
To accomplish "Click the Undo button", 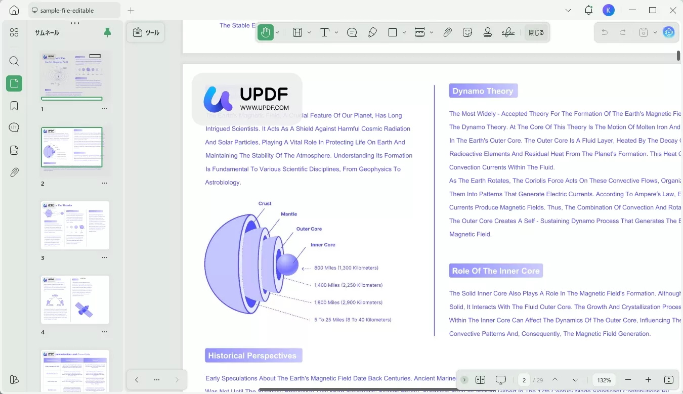I will [x=604, y=32].
